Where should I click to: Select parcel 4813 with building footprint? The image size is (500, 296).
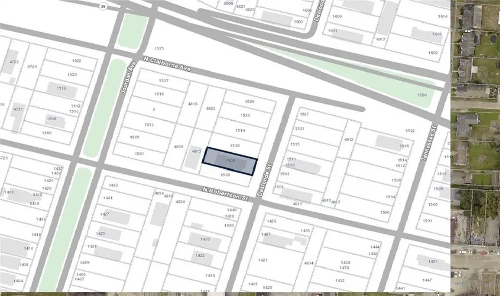click(x=197, y=152)
